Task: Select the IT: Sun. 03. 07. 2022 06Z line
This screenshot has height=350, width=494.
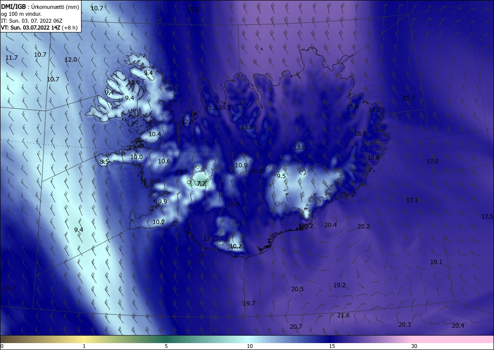Action: (32, 21)
